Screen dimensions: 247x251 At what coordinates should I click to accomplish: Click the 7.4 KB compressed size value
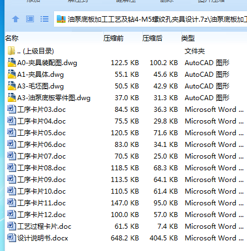coord(167,227)
